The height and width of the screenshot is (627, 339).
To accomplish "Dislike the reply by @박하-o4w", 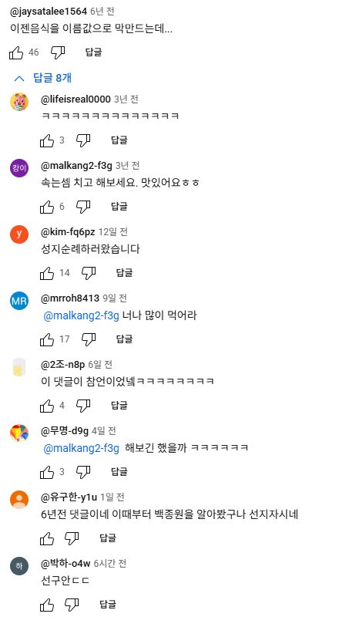I will tap(72, 605).
